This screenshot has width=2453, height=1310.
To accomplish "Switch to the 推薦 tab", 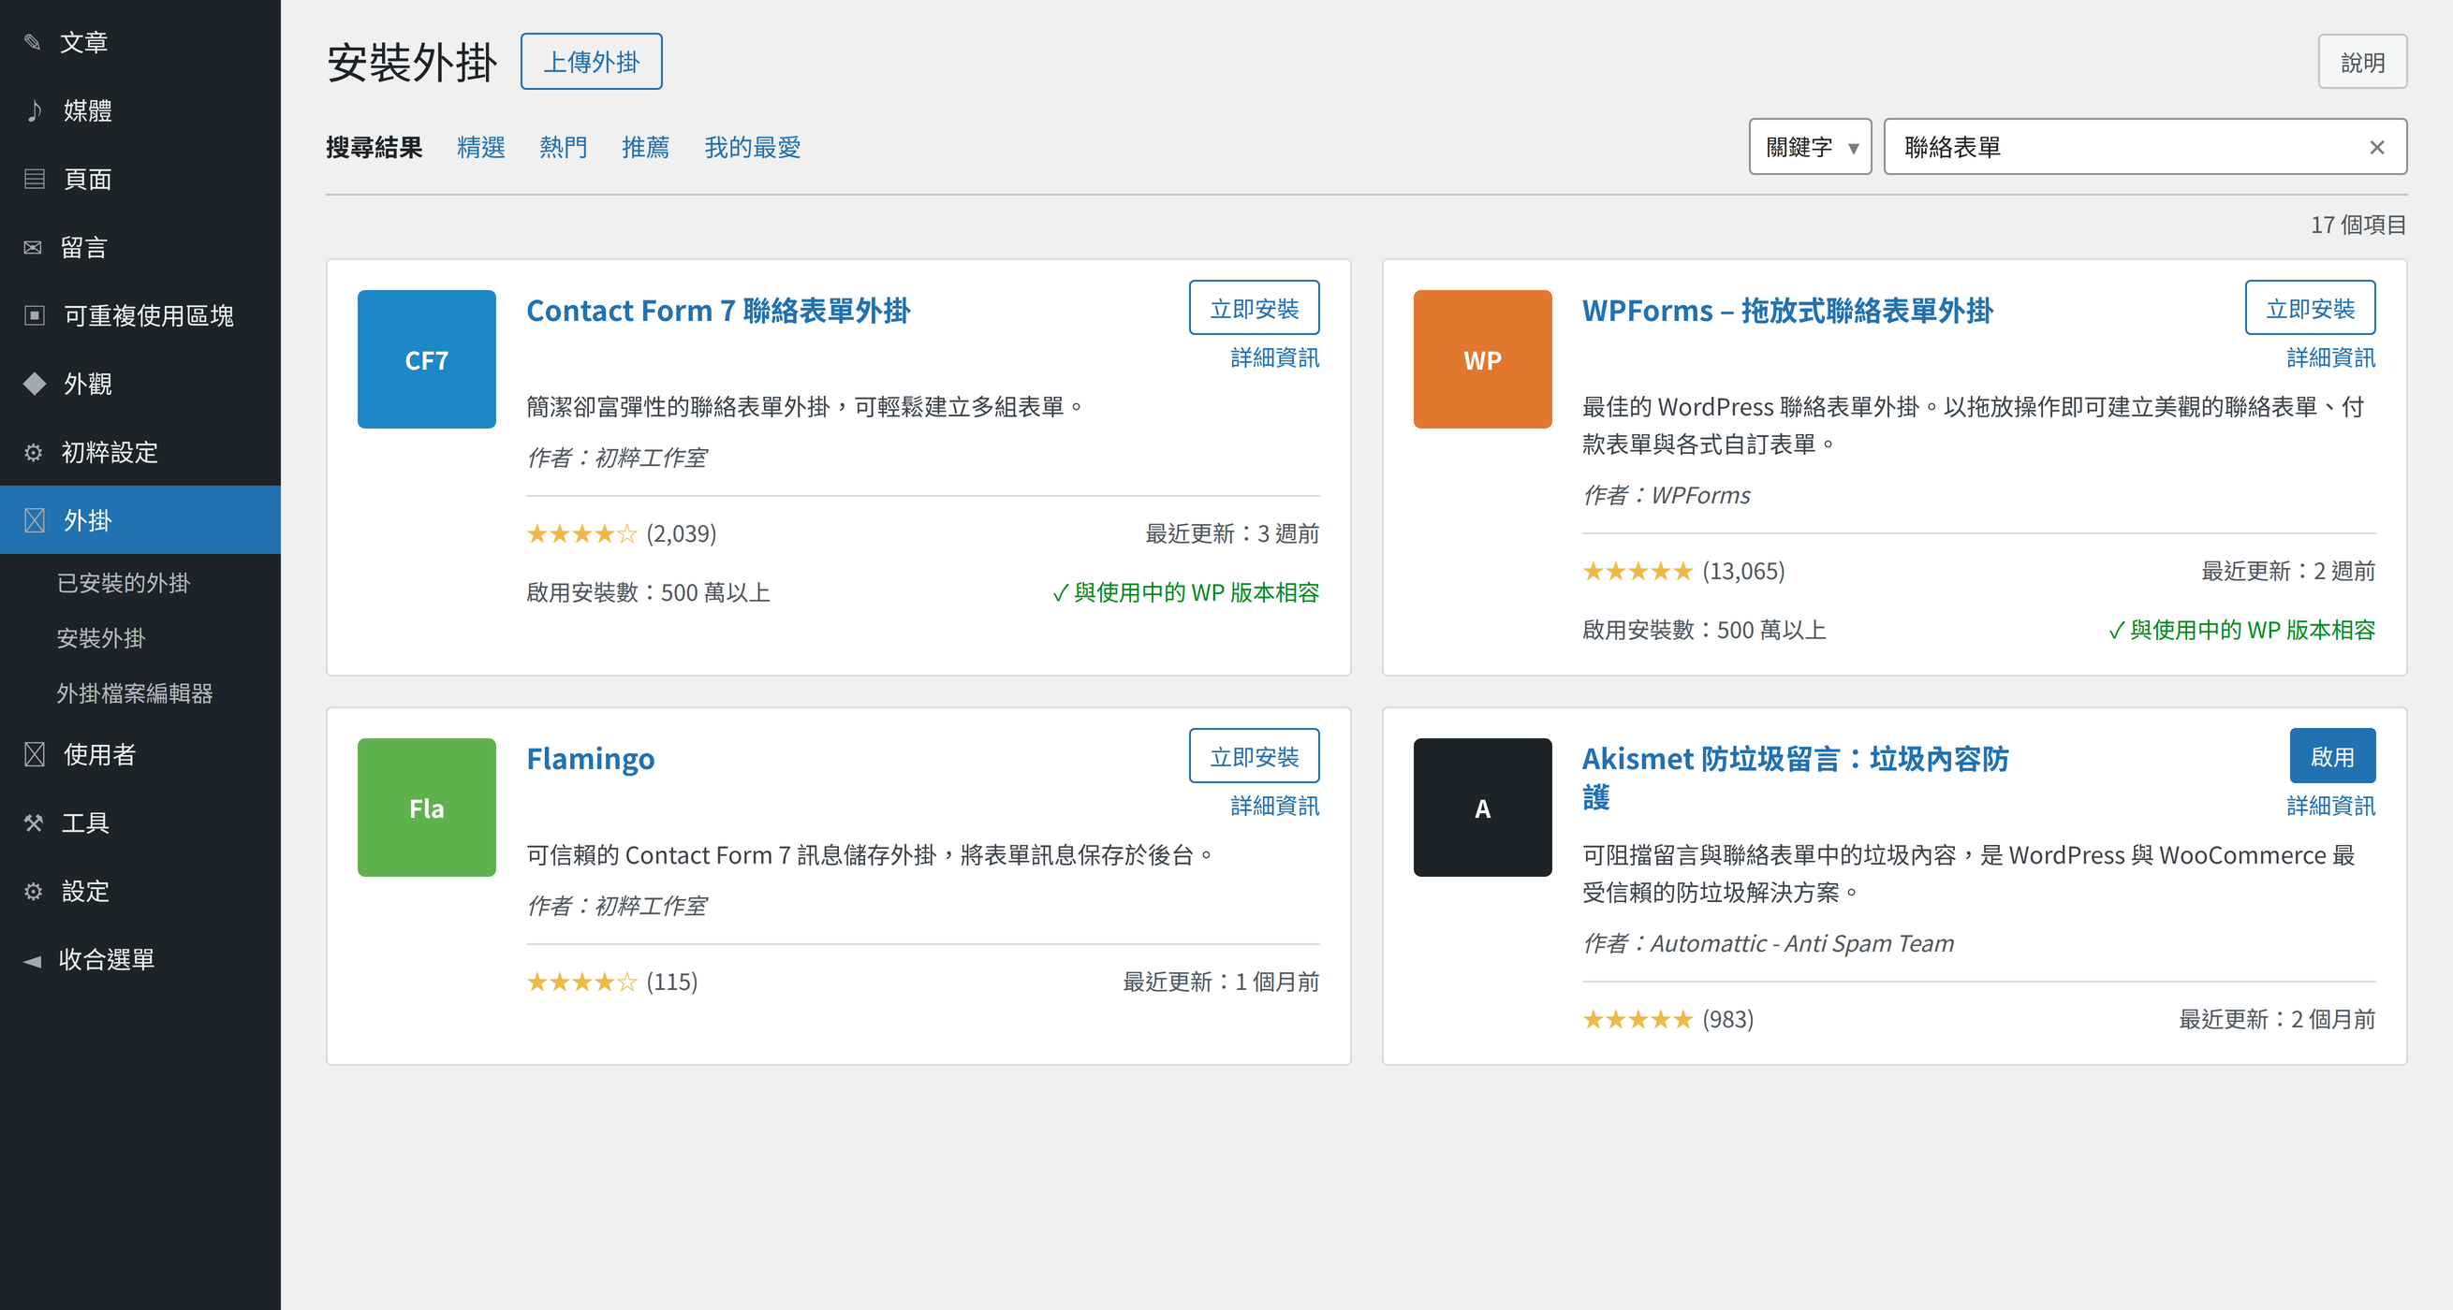I will pos(646,148).
